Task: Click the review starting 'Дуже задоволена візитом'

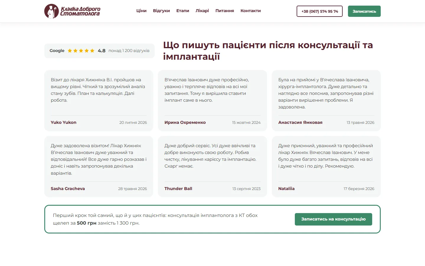Action: pyautogui.click(x=99, y=159)
